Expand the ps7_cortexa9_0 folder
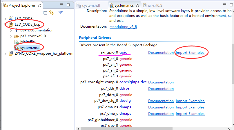 11,36
